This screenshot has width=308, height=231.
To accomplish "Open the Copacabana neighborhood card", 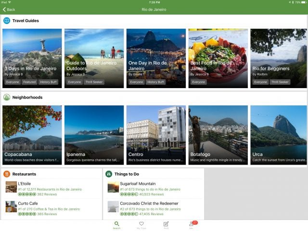I will click(x=32, y=135).
